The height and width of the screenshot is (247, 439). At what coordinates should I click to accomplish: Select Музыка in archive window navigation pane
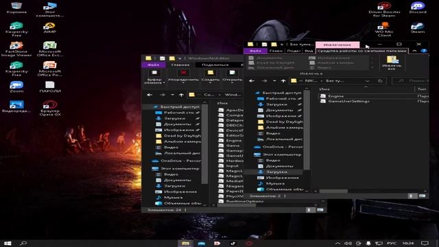(275, 183)
